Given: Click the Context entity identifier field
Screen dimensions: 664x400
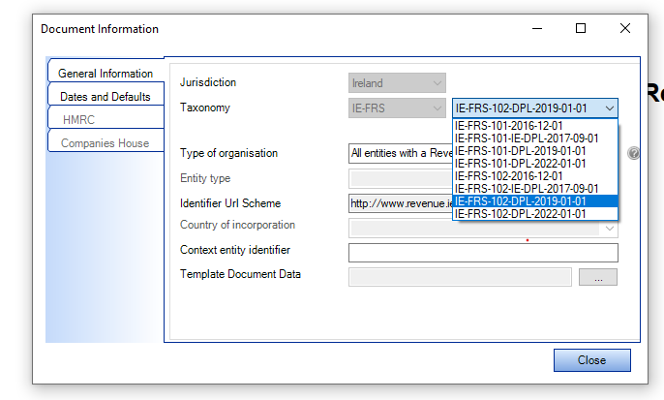Looking at the screenshot, I should click(x=482, y=253).
